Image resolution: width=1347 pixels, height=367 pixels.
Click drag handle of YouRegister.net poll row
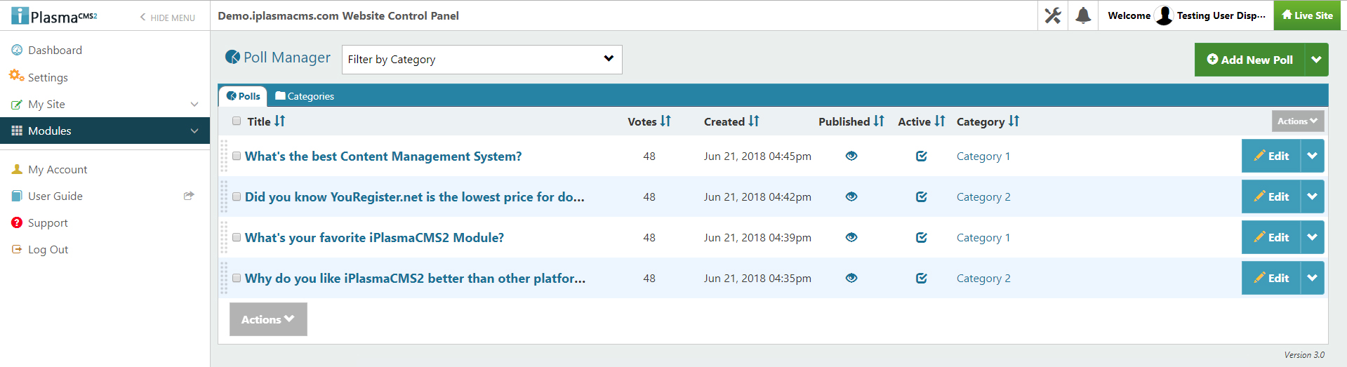pyautogui.click(x=224, y=196)
